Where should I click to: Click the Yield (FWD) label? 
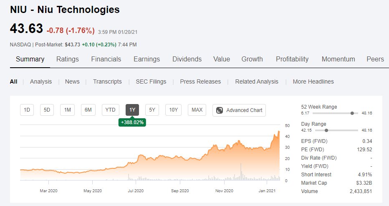tap(315, 166)
